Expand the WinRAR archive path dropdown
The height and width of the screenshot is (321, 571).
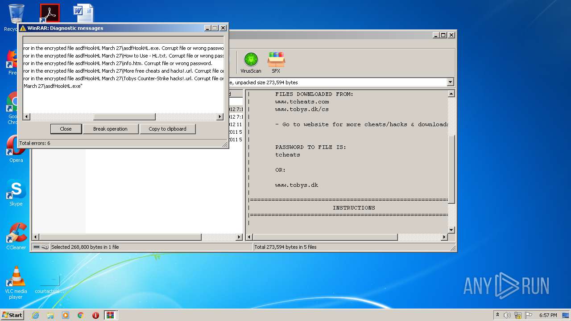tap(450, 82)
